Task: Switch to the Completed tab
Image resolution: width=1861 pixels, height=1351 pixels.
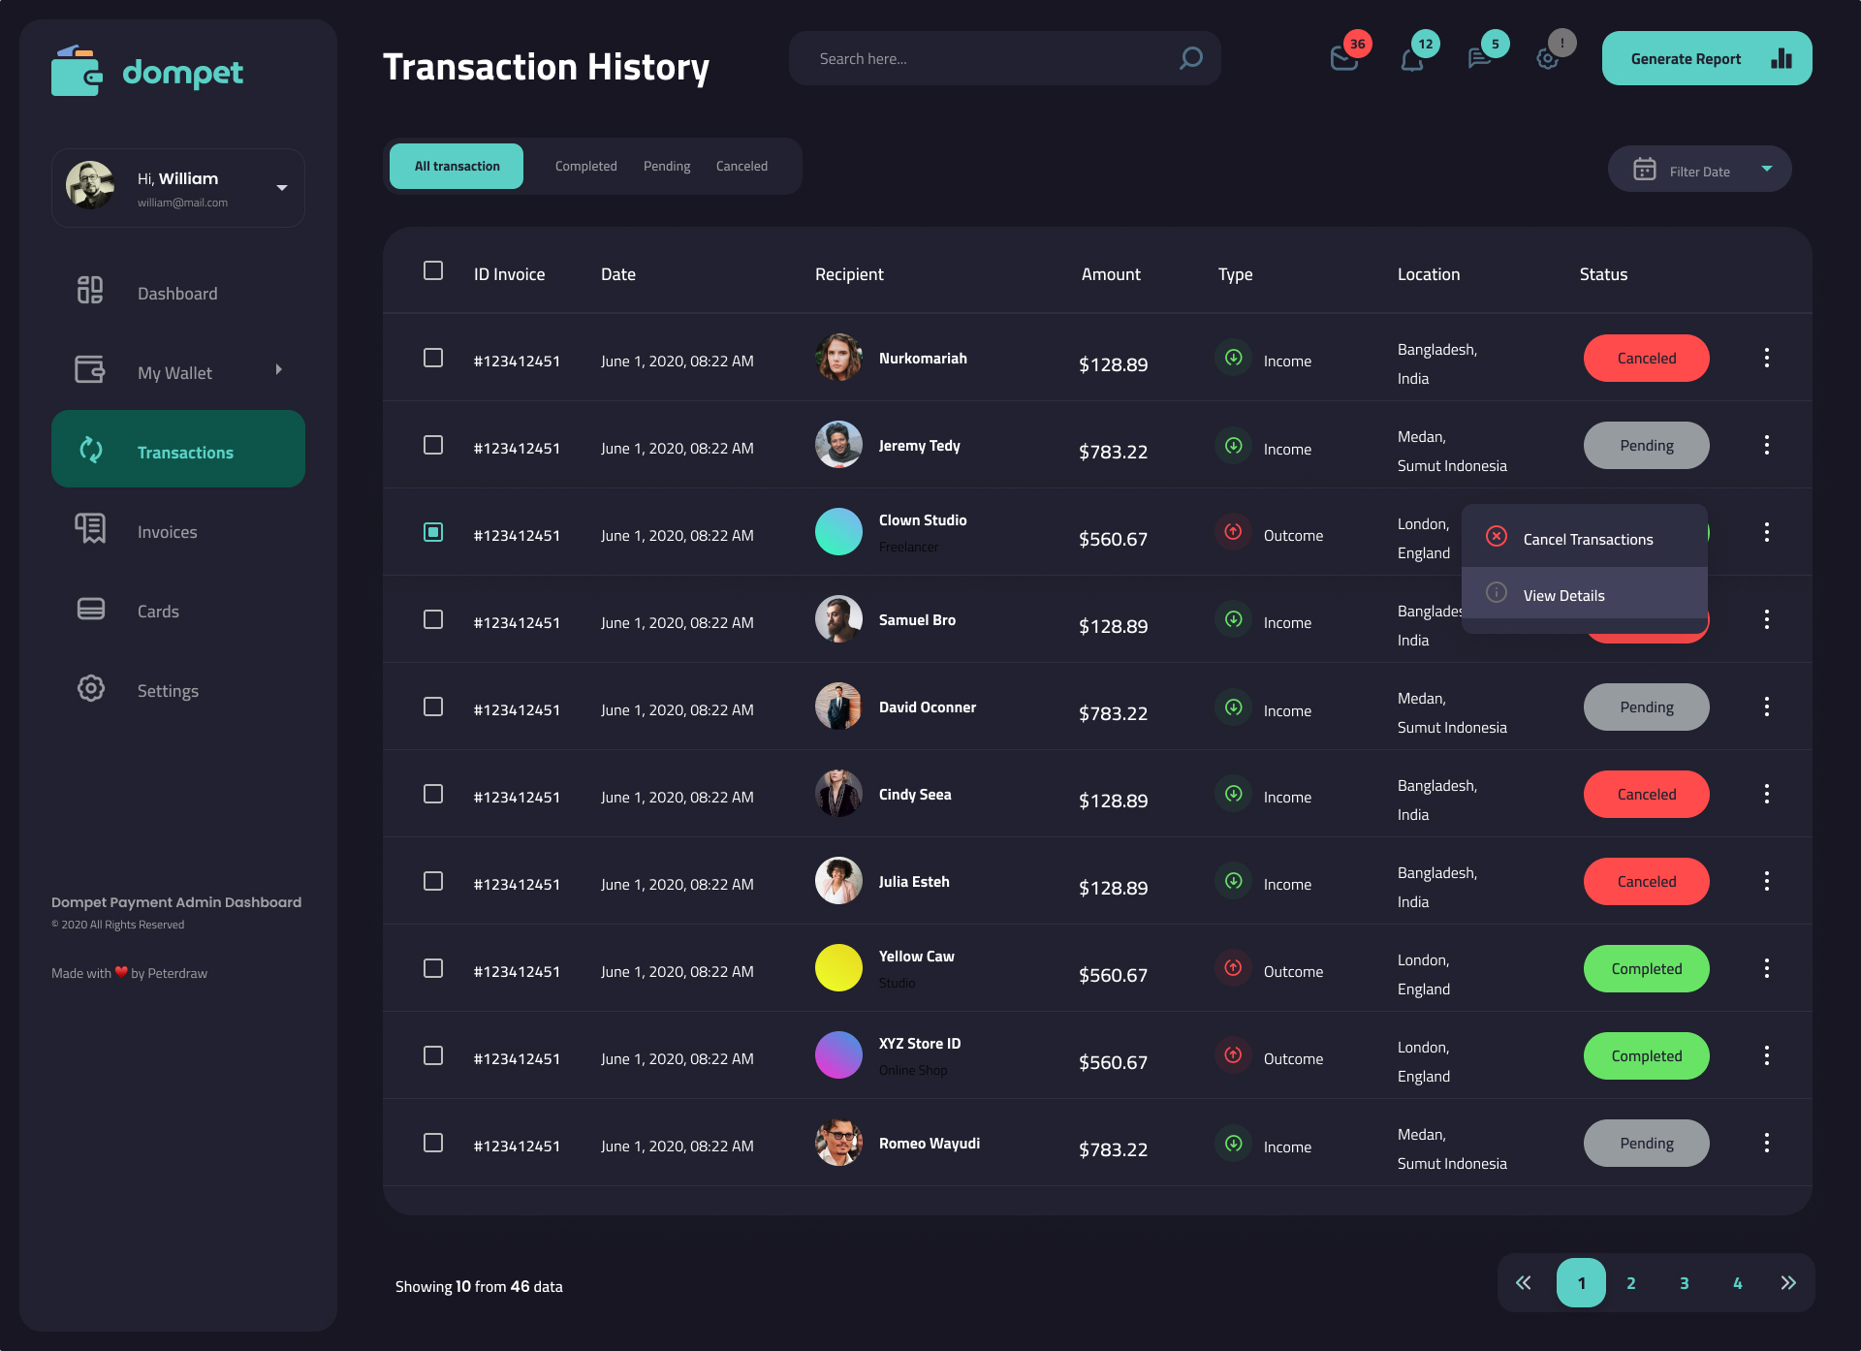Action: [585, 166]
